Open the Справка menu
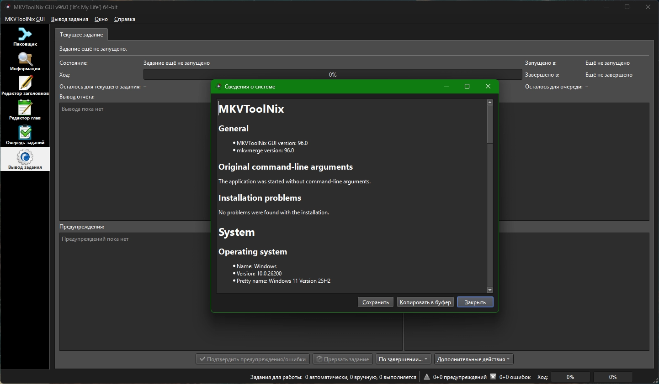Screen dimensions: 659x384 coord(125,19)
